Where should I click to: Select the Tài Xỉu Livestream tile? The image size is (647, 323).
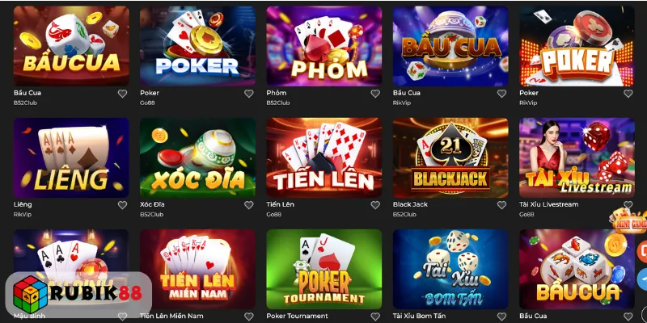click(x=577, y=157)
